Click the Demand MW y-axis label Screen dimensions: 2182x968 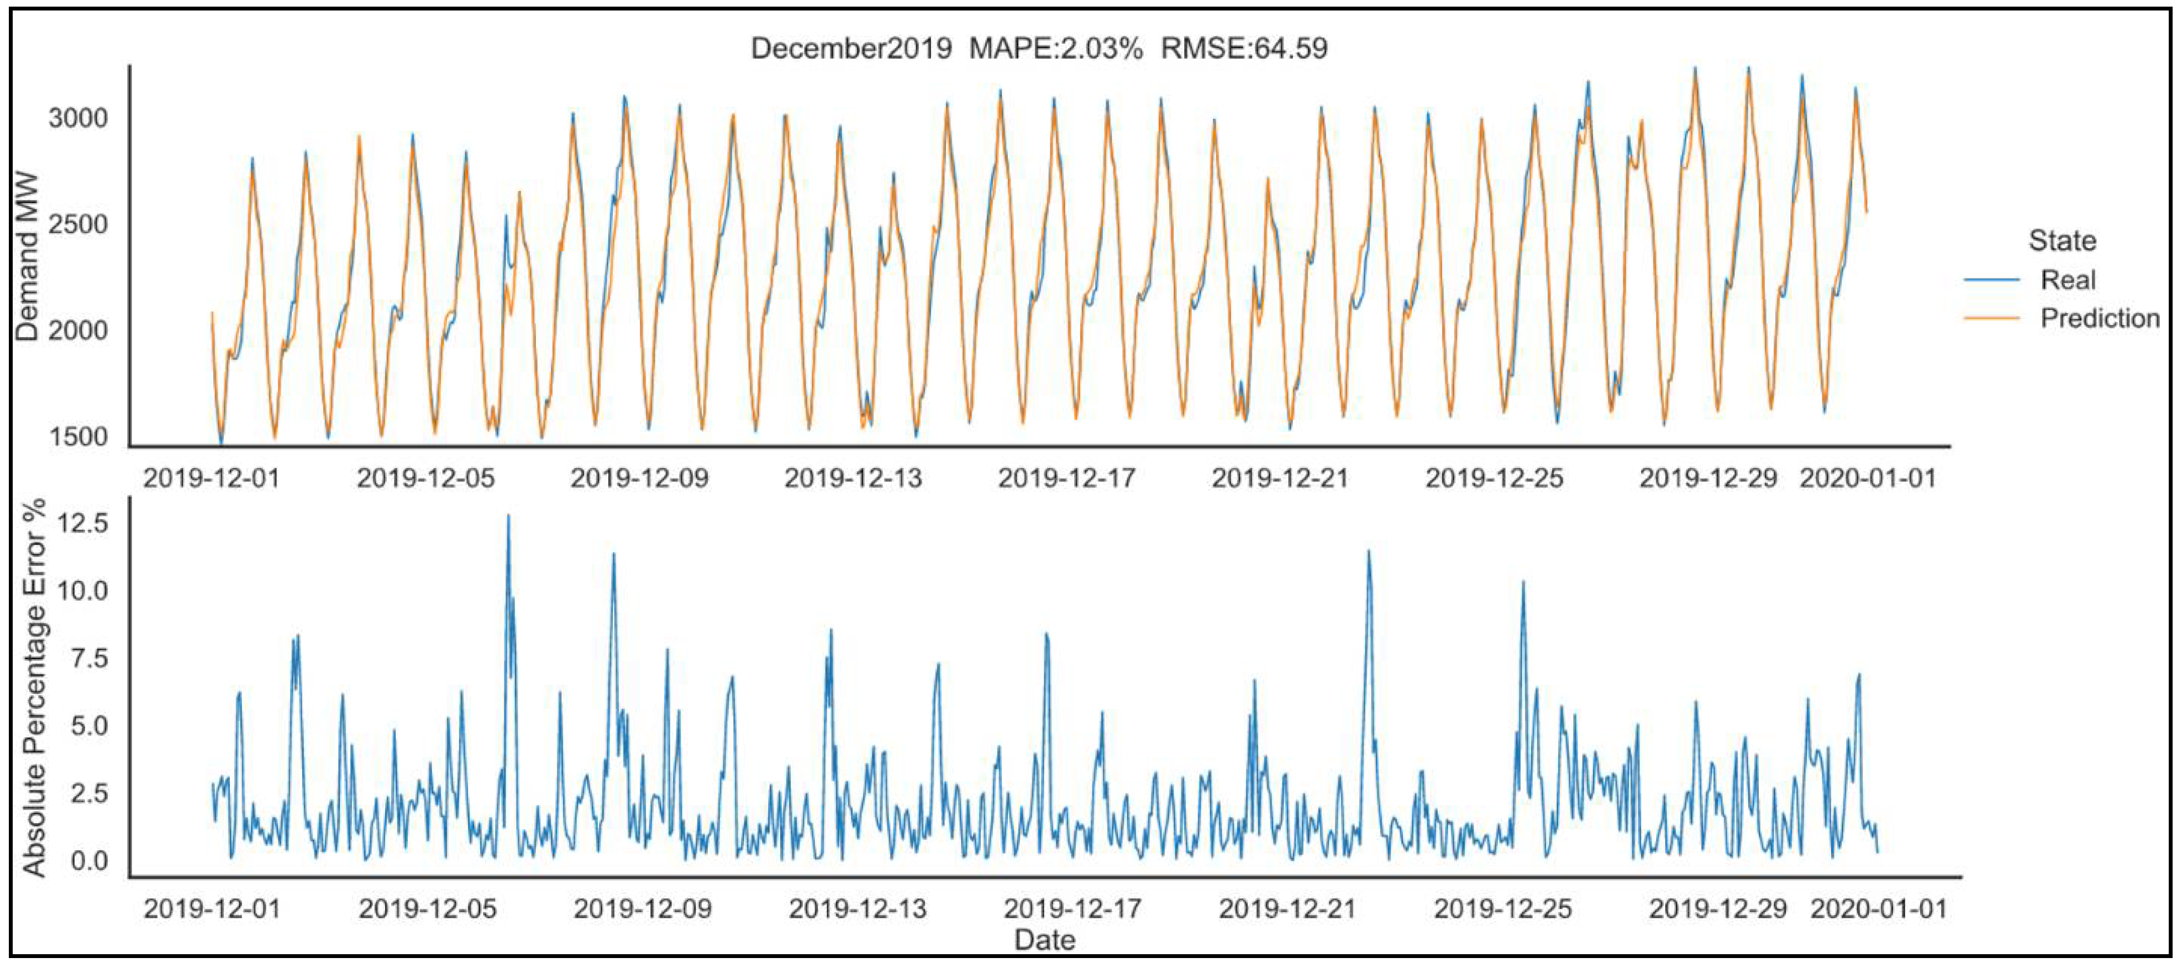coord(28,256)
